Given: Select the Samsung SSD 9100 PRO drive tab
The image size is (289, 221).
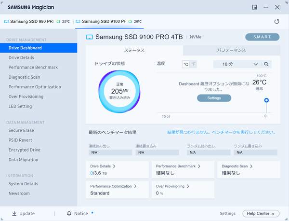Looking at the screenshot, I should pos(109,22).
